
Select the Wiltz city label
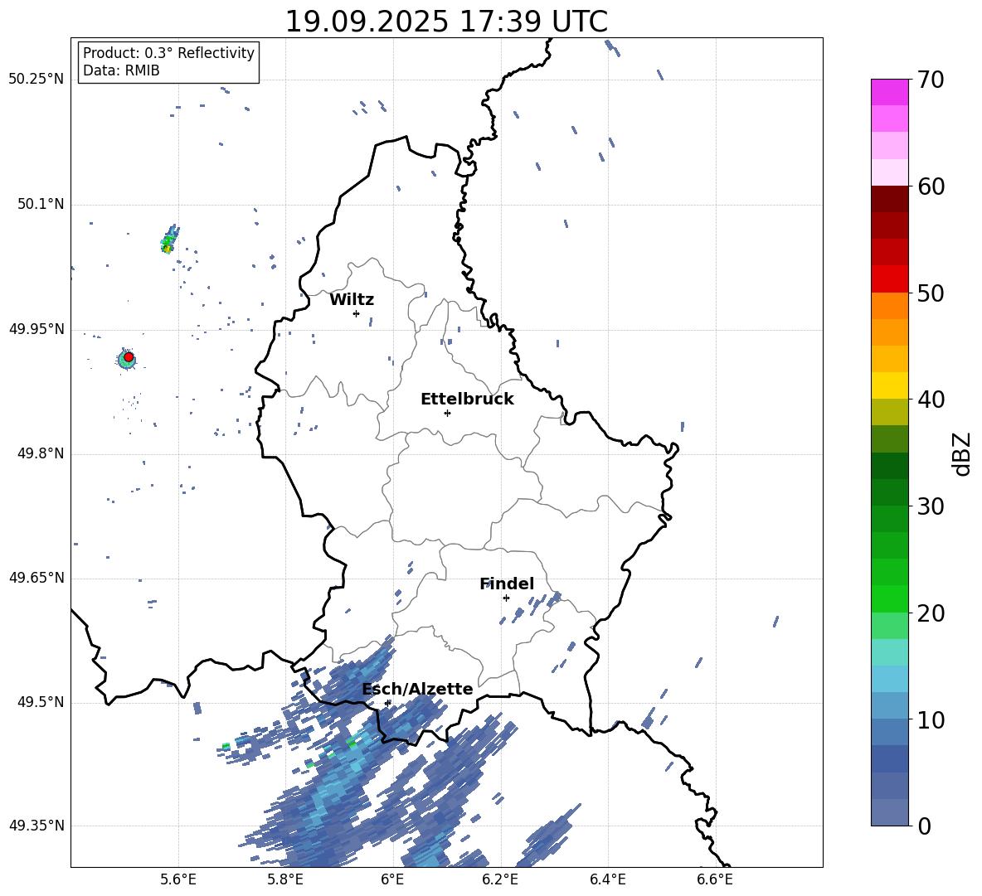coord(352,300)
